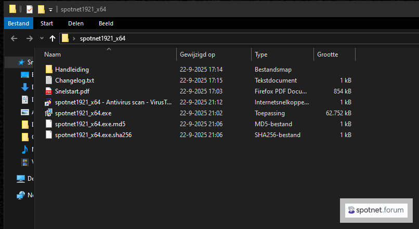The width and height of the screenshot is (419, 229).
Task: Click the address bar folder icon
Action: click(x=65, y=38)
